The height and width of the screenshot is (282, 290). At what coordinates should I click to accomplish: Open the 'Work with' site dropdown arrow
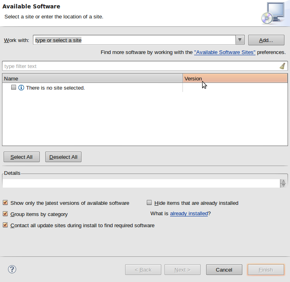[x=240, y=40]
